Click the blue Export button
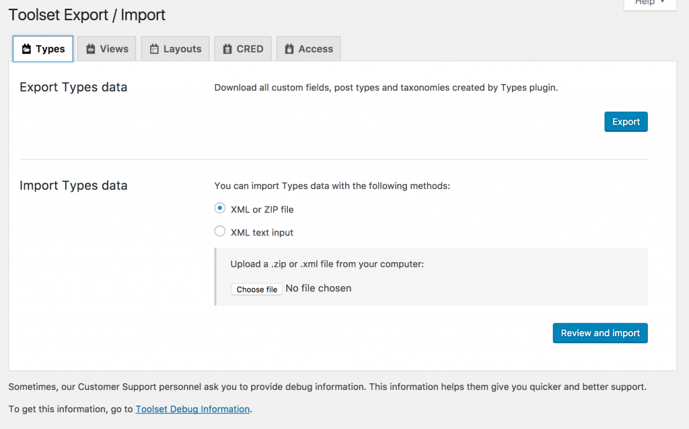This screenshot has height=429, width=689. tap(626, 122)
